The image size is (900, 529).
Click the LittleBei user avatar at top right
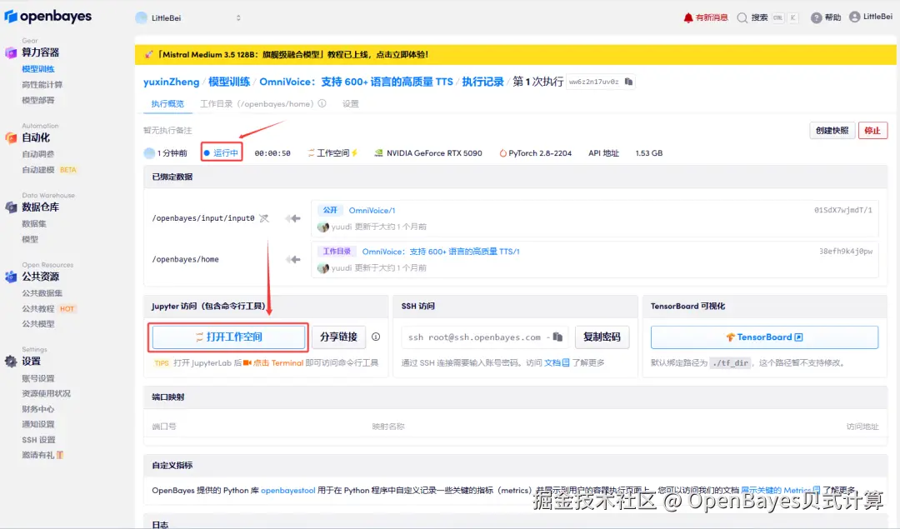click(855, 17)
